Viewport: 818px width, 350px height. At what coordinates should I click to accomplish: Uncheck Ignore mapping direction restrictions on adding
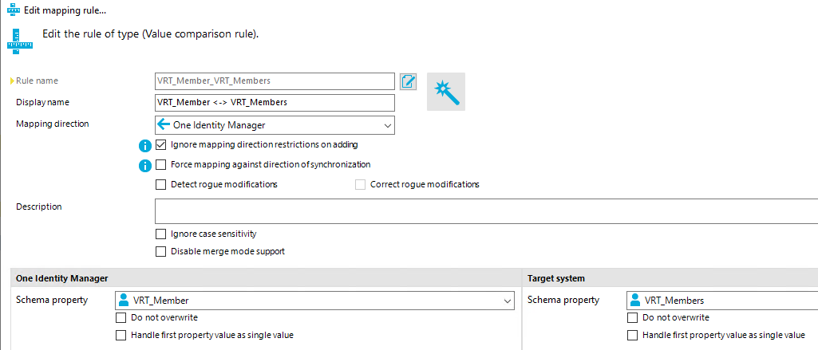[161, 145]
